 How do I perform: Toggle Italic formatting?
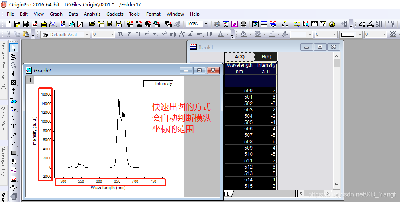(x=129, y=34)
